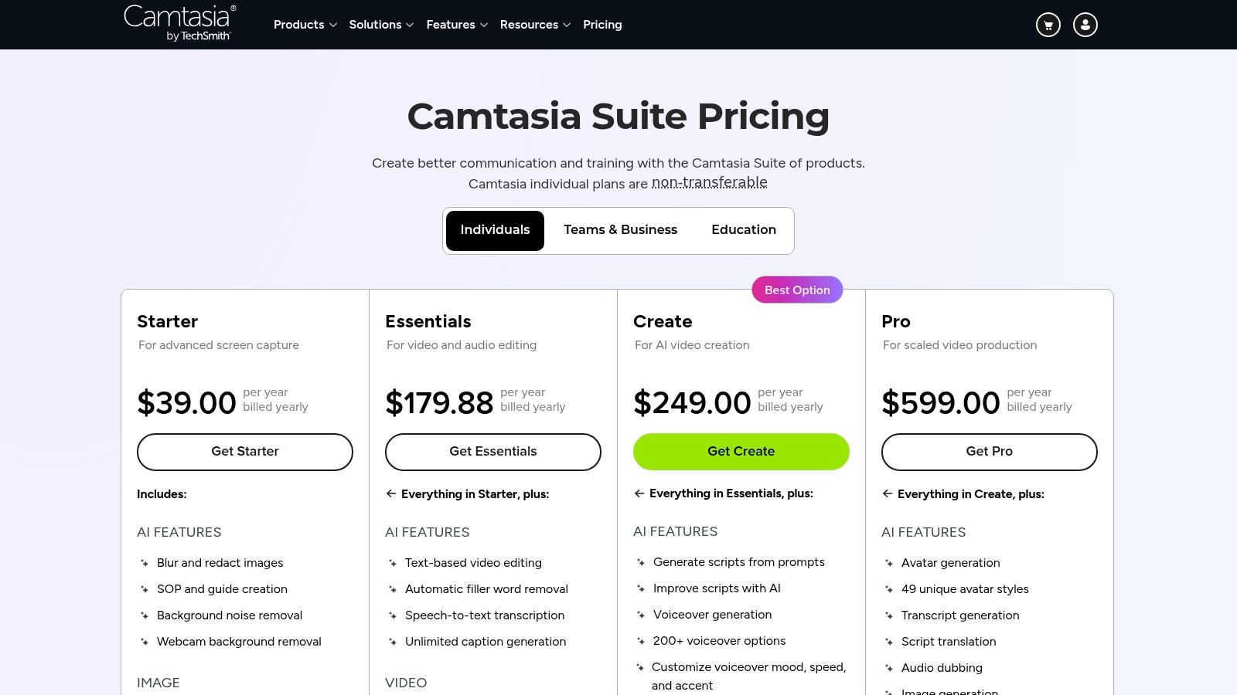
Task: Click 'Improve scripts with AI' text
Action: [717, 588]
